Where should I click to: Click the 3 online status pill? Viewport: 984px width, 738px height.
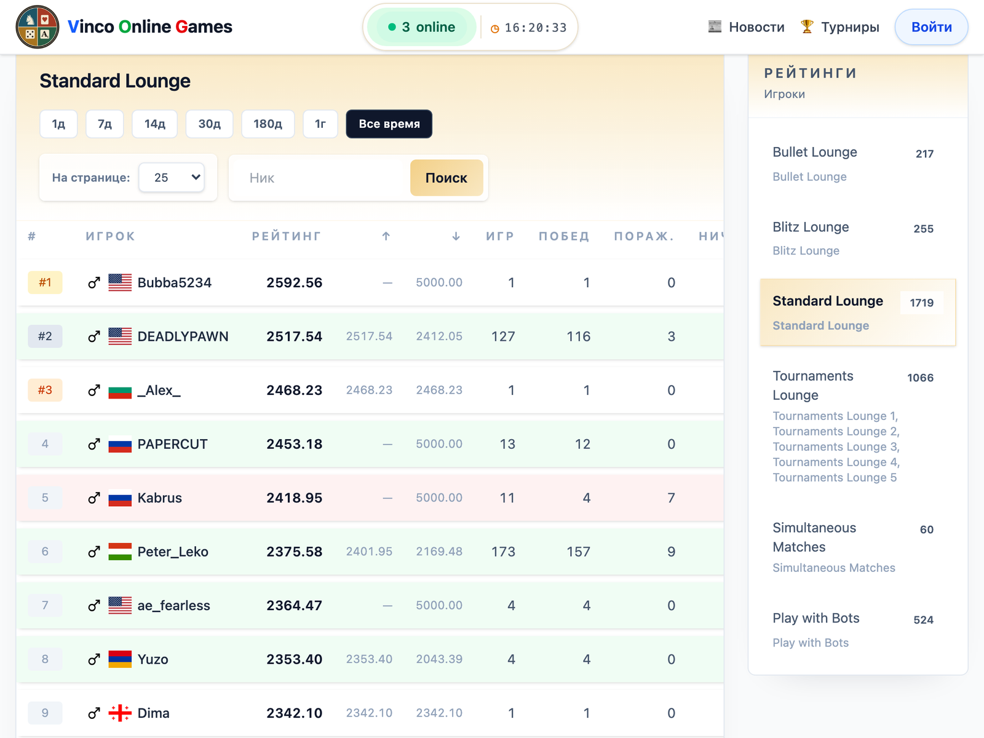[x=422, y=27]
